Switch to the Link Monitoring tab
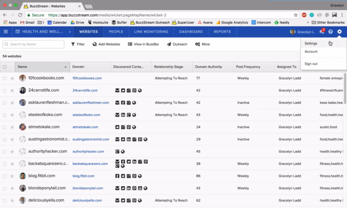Image resolution: width=347 pixels, height=208 pixels. (x=151, y=32)
